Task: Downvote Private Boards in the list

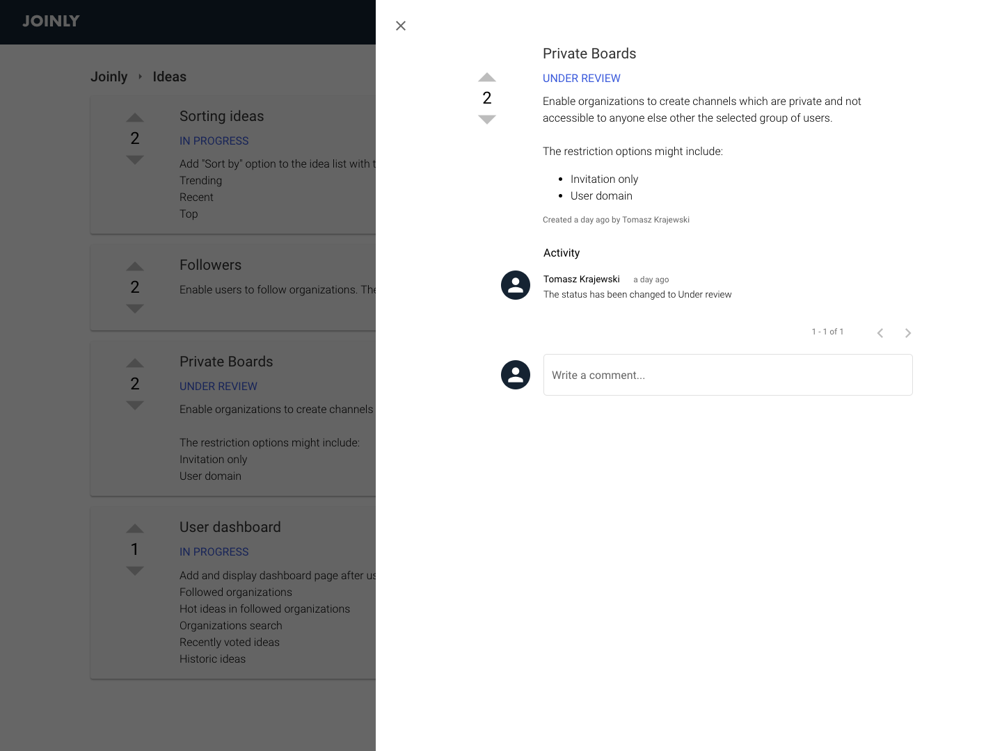Action: (135, 405)
